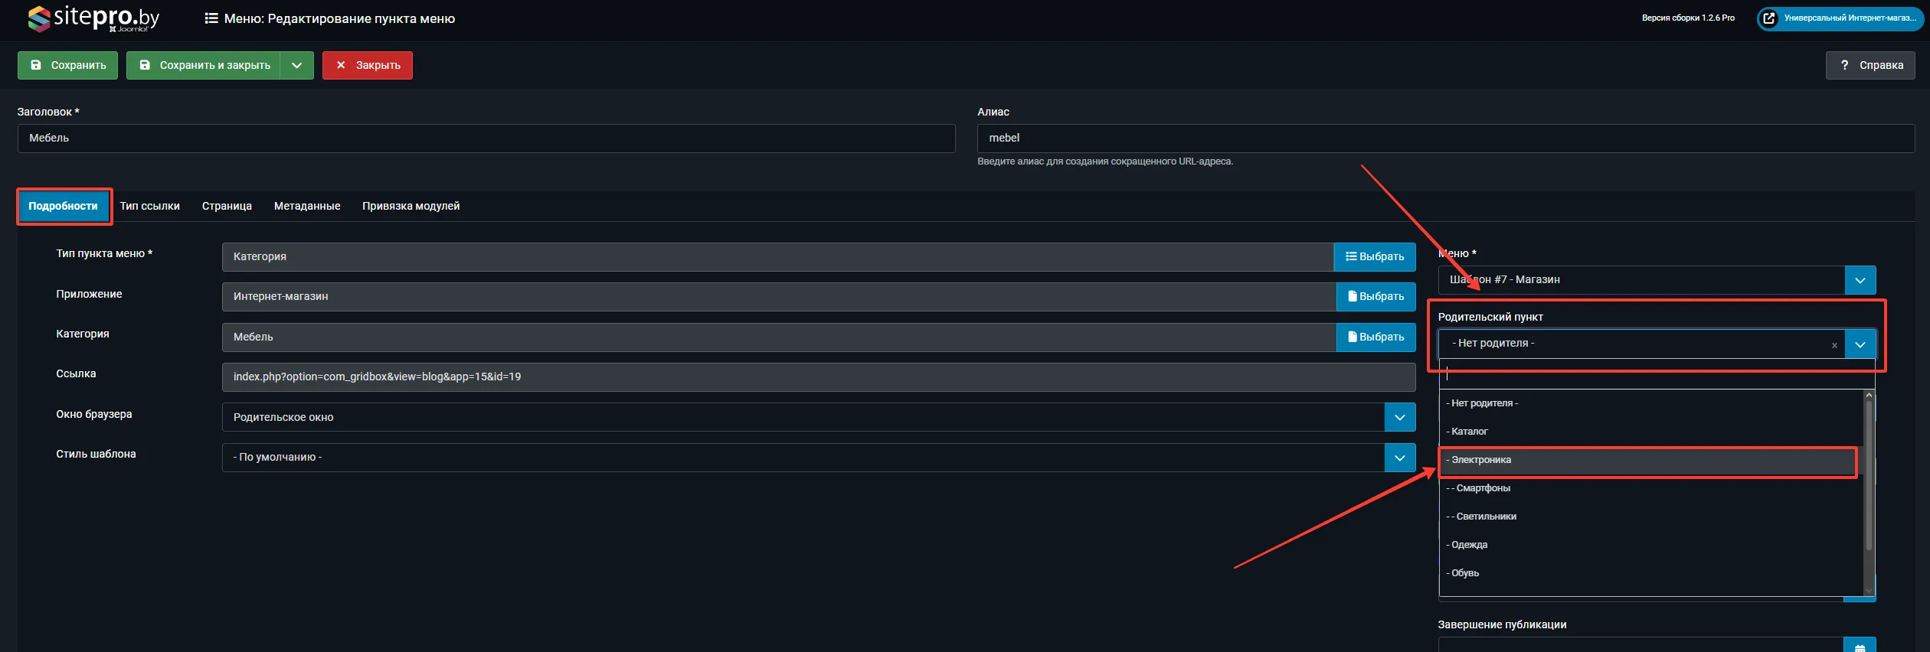Expand Save and close dropdown arrow
1930x652 pixels.
[x=297, y=66]
